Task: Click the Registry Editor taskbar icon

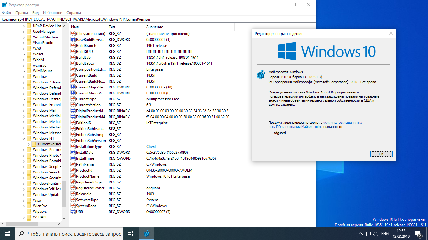Action: pyautogui.click(x=146, y=234)
